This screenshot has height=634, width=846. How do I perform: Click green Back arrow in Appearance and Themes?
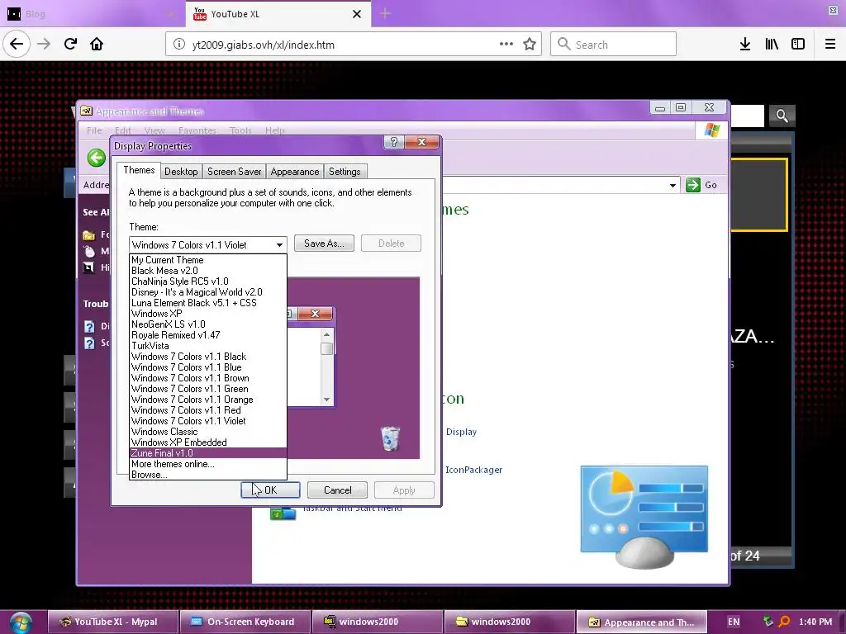click(x=97, y=158)
